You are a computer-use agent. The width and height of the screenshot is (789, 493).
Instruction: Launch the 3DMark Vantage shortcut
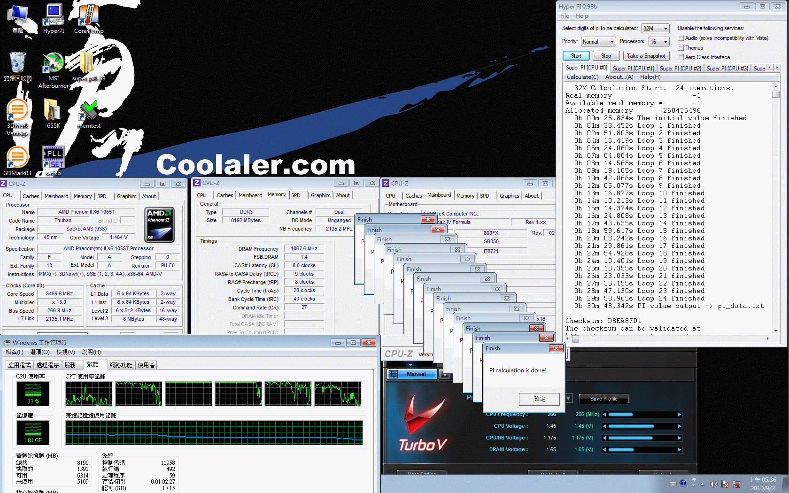[x=18, y=117]
